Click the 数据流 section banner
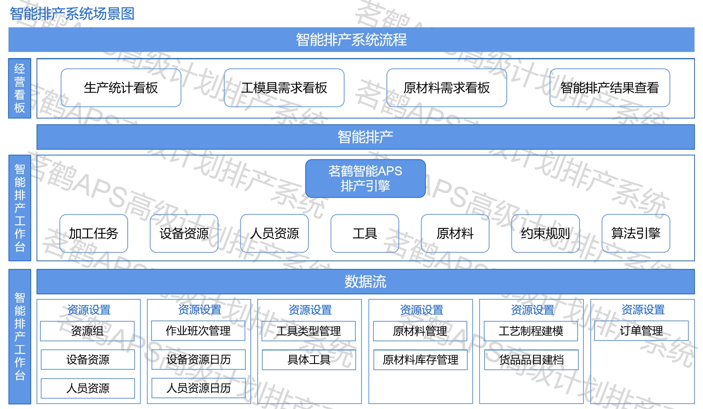This screenshot has height=409, width=703. (365, 282)
